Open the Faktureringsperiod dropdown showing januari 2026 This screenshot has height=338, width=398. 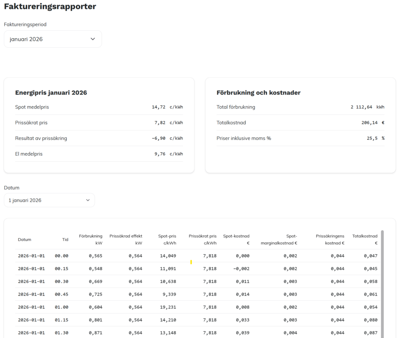[52, 39]
